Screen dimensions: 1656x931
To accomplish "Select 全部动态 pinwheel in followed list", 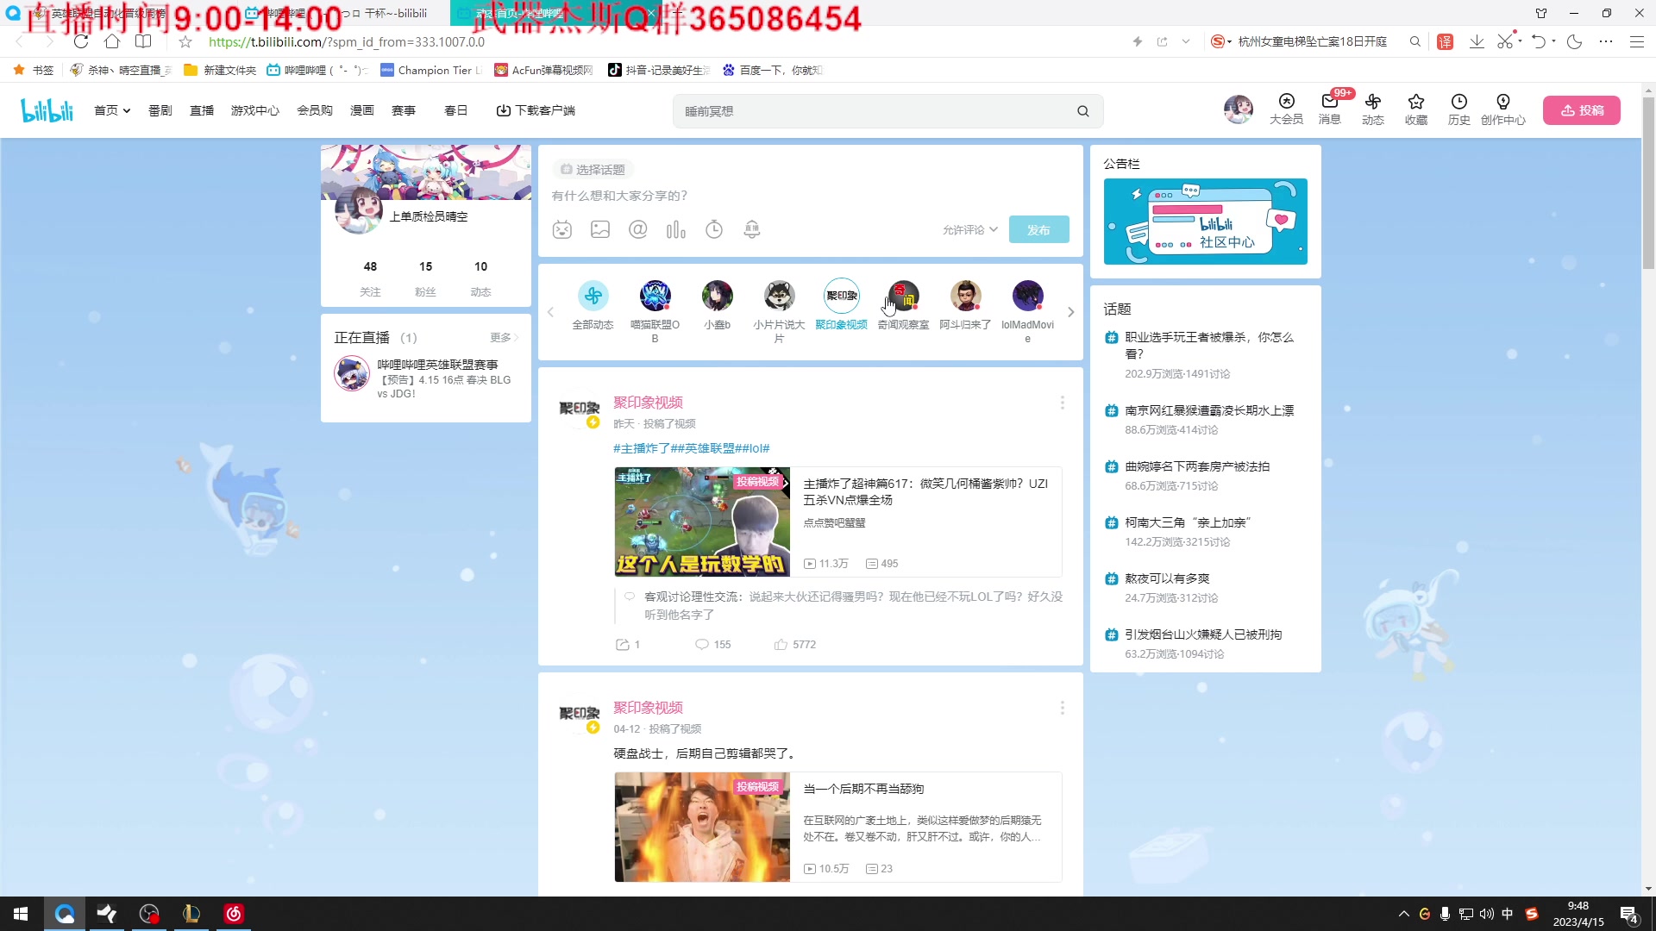I will tap(593, 296).
